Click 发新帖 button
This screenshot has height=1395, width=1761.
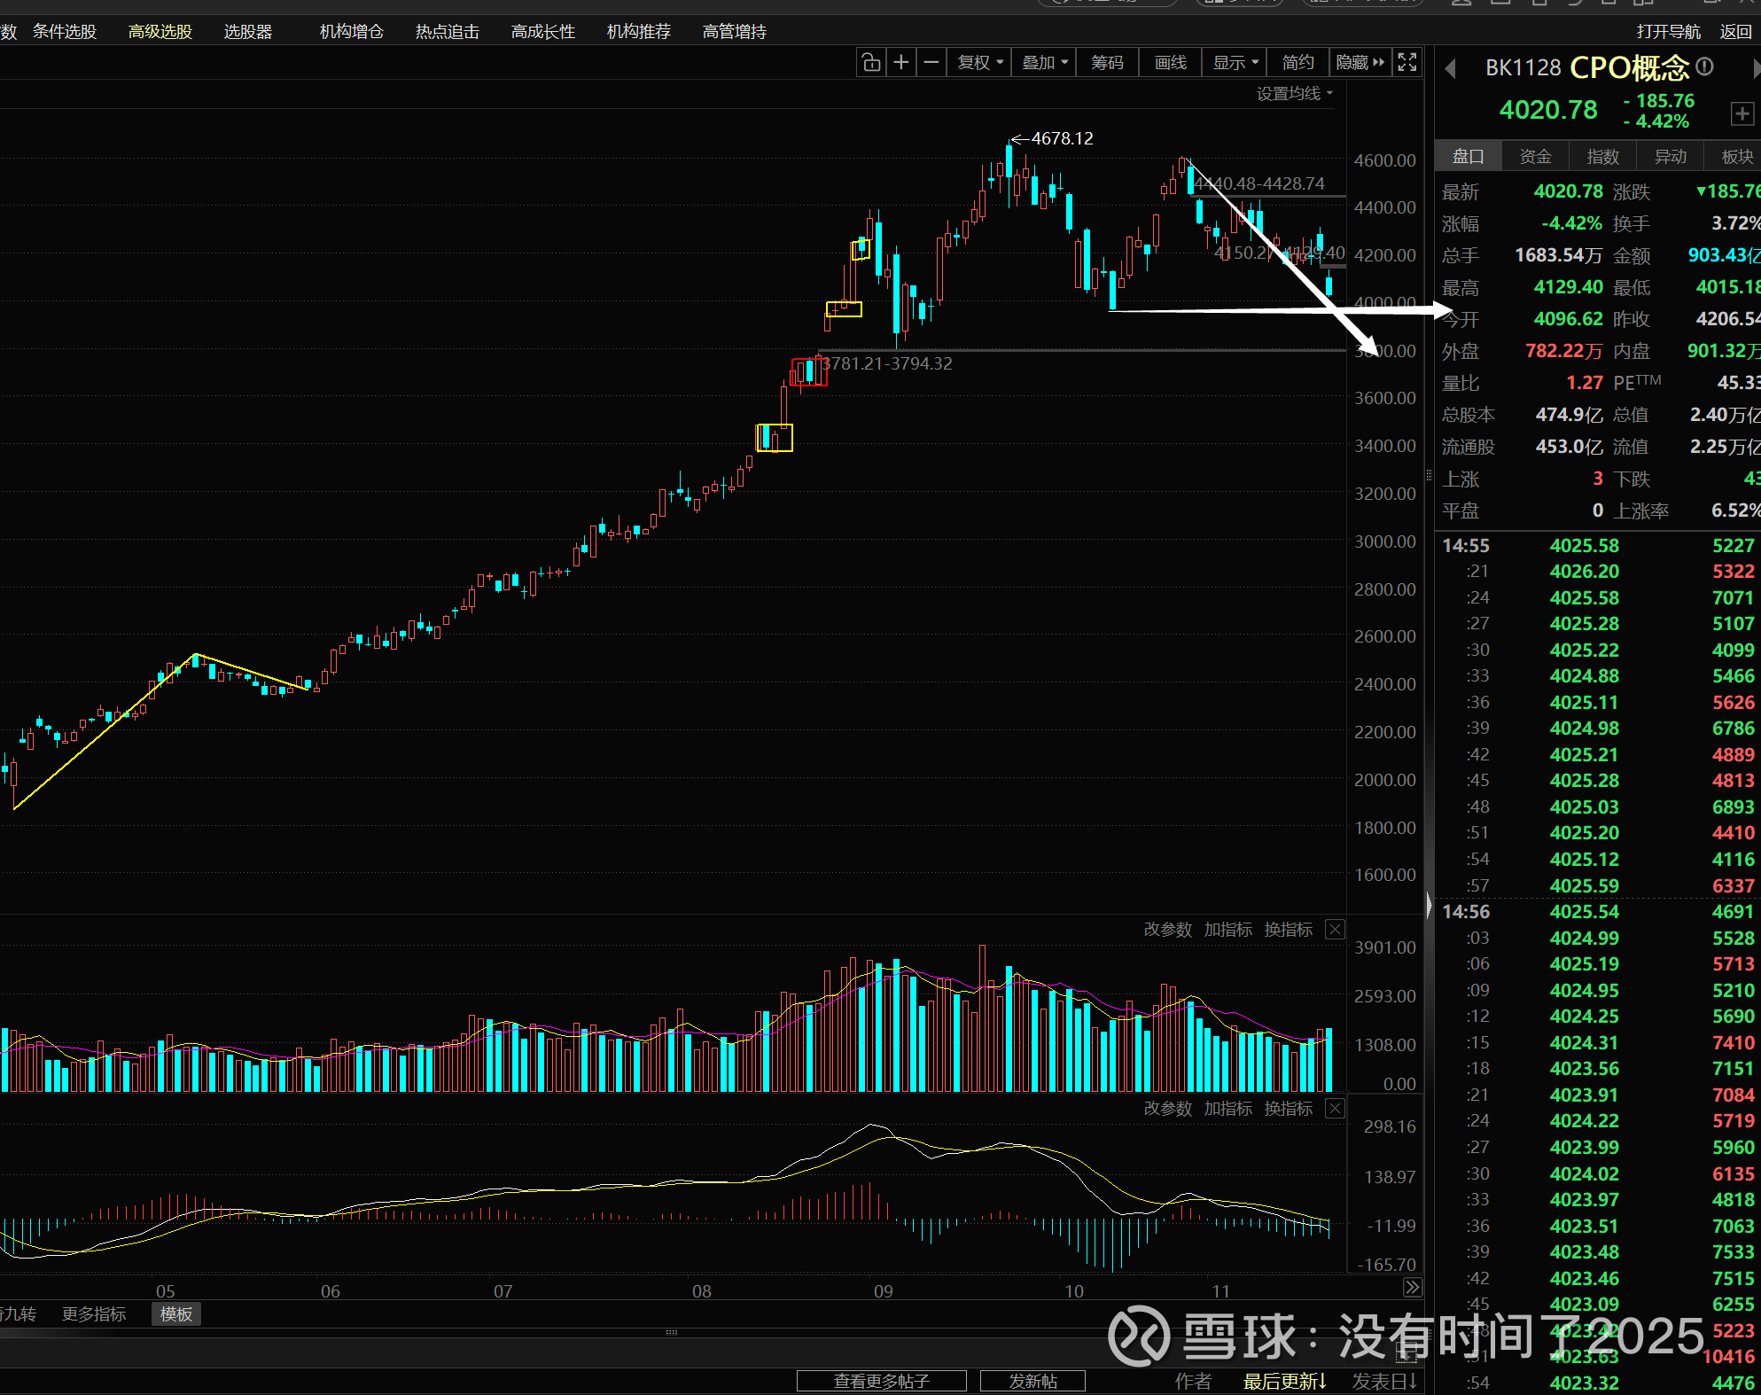pyautogui.click(x=1032, y=1381)
